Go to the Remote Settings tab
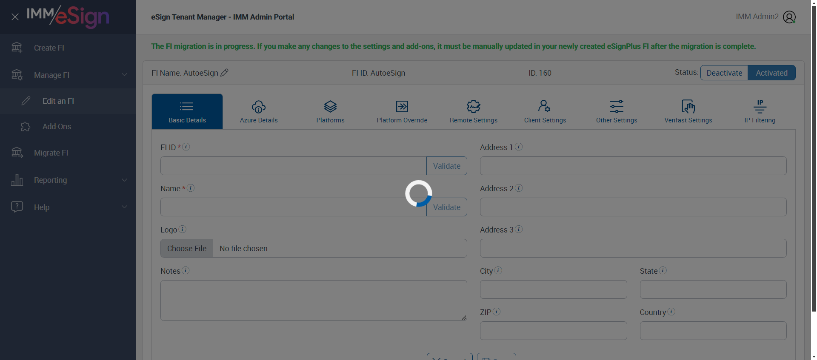Screen dimensions: 817x360 tap(474, 111)
